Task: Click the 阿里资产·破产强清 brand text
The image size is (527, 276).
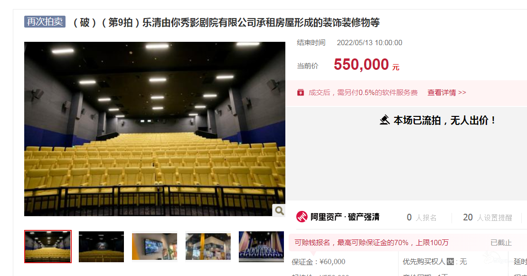Action: [x=345, y=217]
